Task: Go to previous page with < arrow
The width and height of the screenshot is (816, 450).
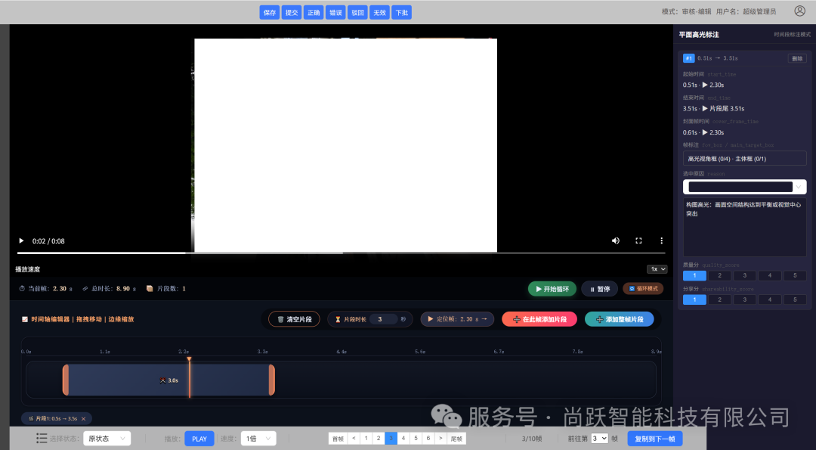Action: pyautogui.click(x=354, y=439)
